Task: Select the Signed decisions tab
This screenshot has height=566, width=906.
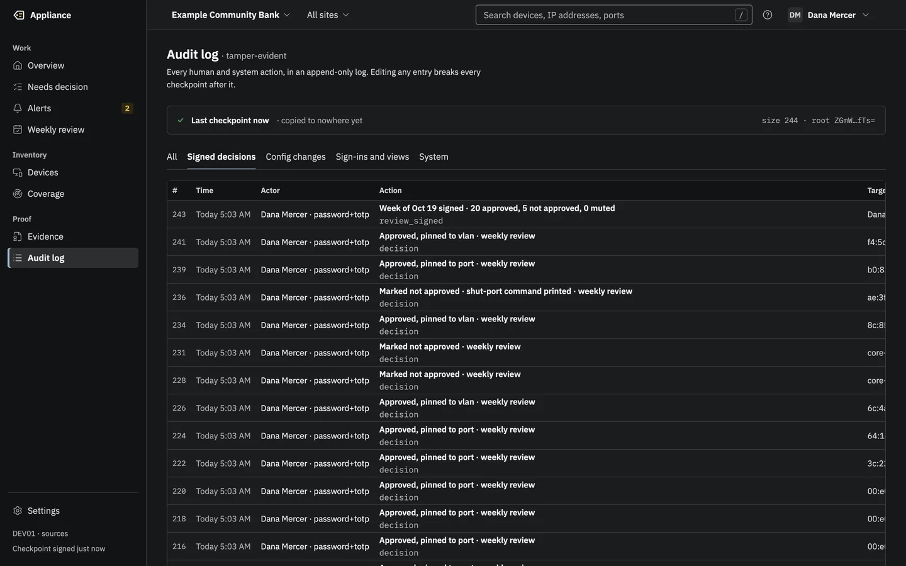Action: pyautogui.click(x=221, y=157)
